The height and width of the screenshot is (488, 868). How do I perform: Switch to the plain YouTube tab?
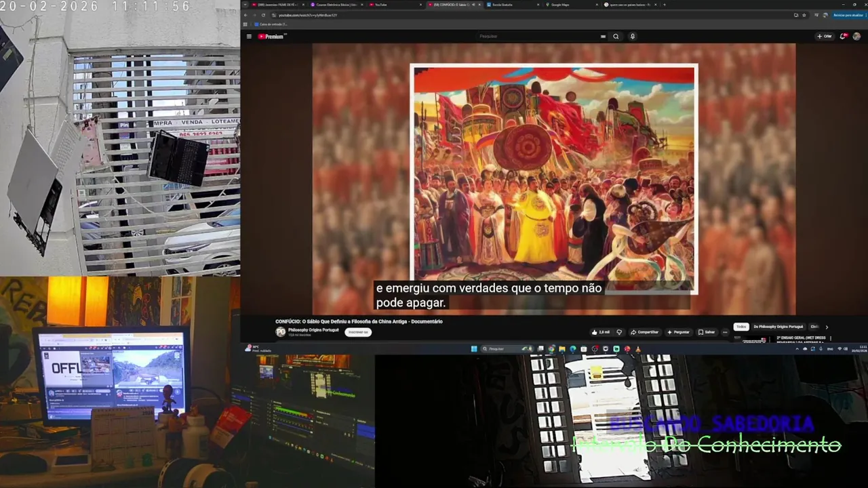395,5
